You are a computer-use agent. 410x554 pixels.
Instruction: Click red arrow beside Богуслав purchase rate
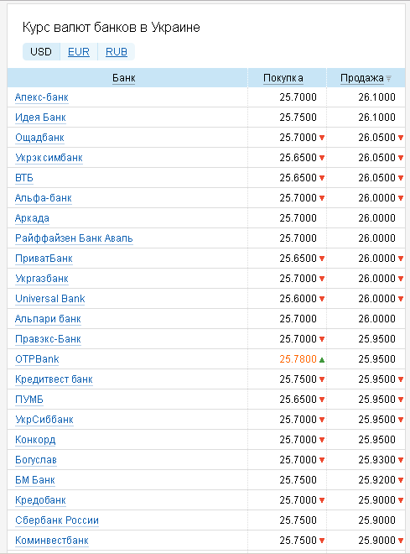[322, 460]
